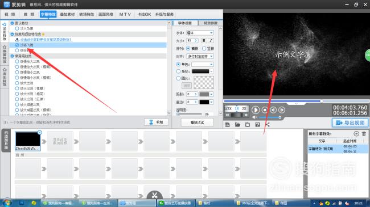Preview all subtitle effects with the circular play icon
The height and width of the screenshot is (207, 370).
(x=356, y=134)
